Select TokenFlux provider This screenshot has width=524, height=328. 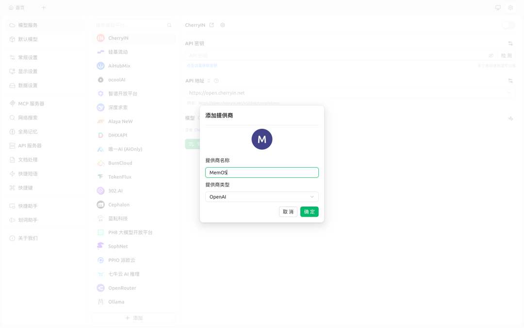coord(133,177)
